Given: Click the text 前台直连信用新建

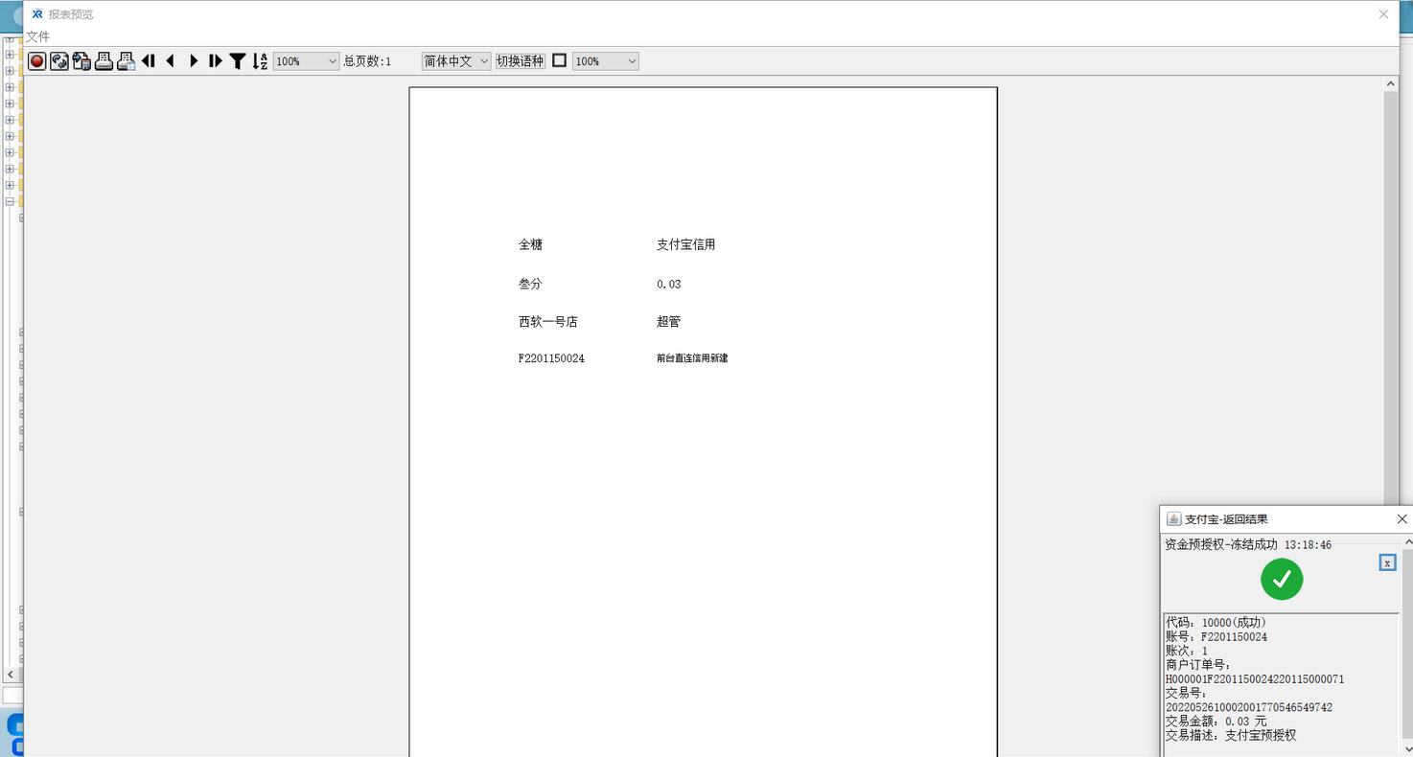Looking at the screenshot, I should (x=692, y=358).
